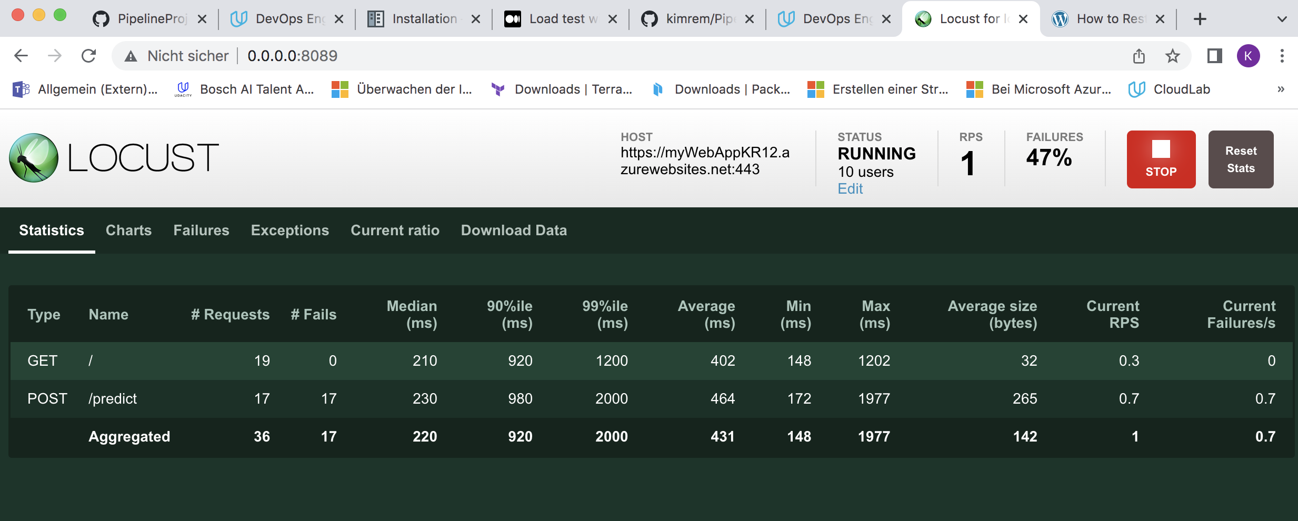Image resolution: width=1298 pixels, height=521 pixels.
Task: Switch to the Statistics tab
Action: click(52, 231)
